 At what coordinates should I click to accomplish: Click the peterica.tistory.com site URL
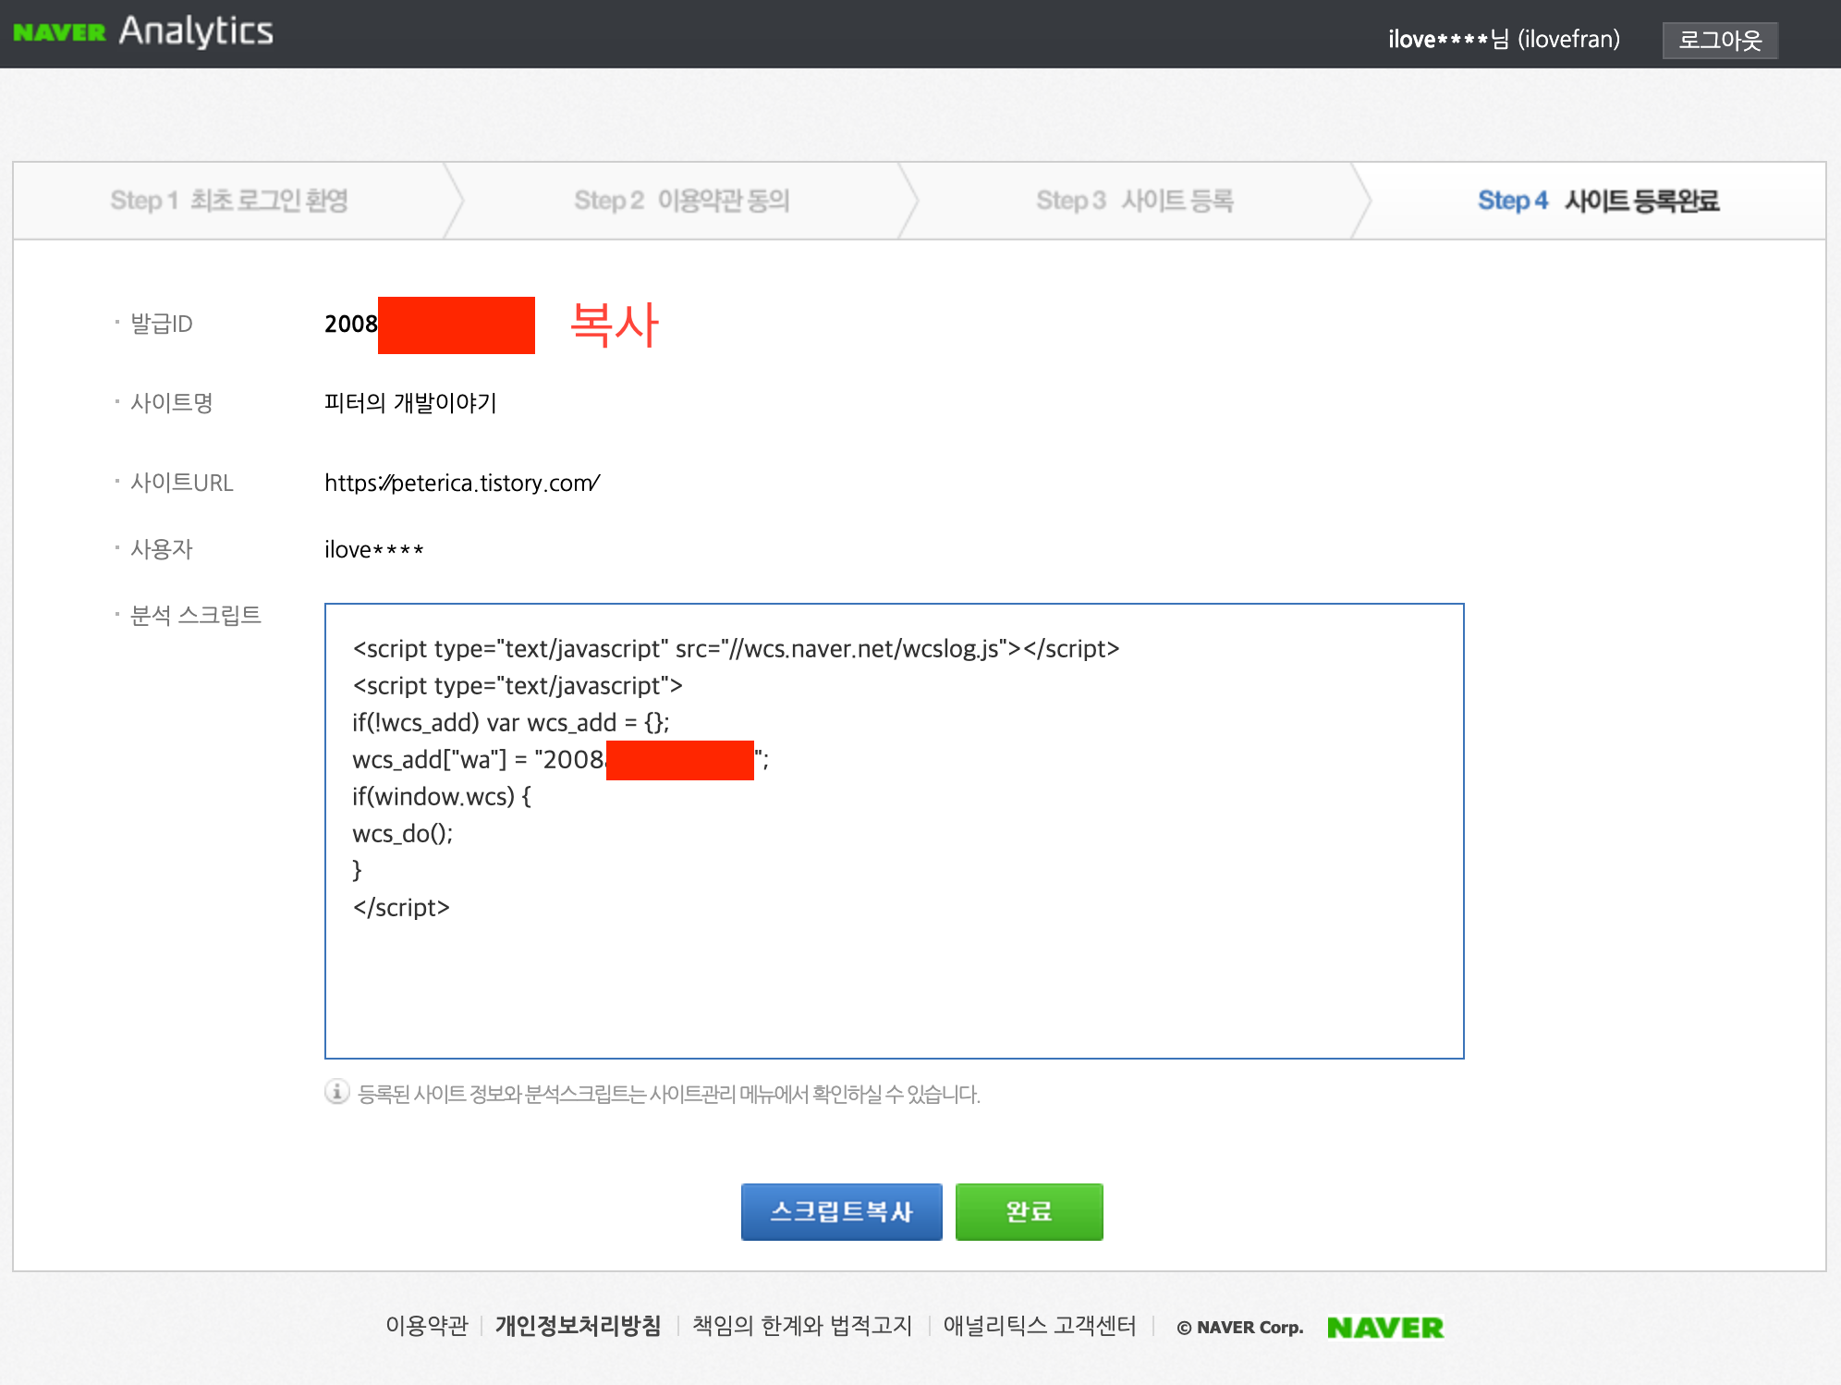coord(462,483)
